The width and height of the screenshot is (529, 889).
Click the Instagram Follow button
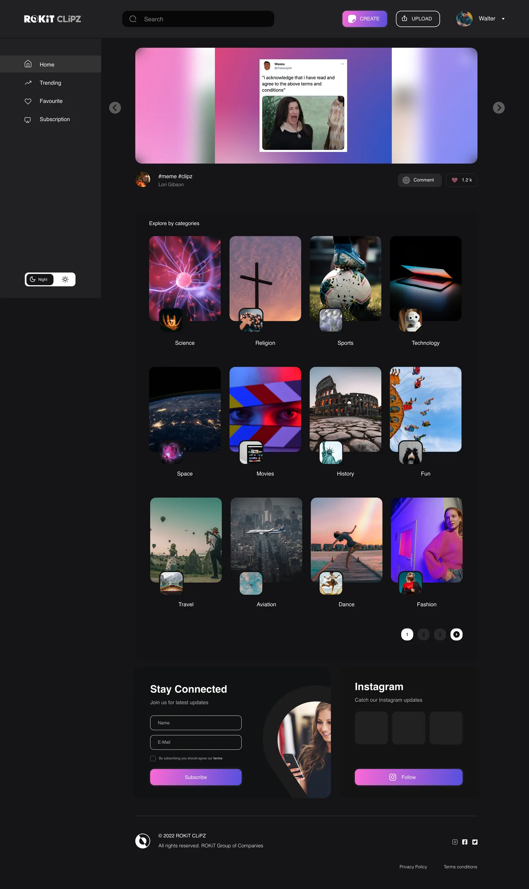click(408, 777)
